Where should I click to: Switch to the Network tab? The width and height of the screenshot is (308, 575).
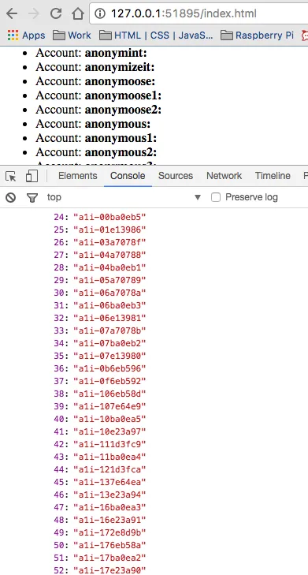point(225,176)
